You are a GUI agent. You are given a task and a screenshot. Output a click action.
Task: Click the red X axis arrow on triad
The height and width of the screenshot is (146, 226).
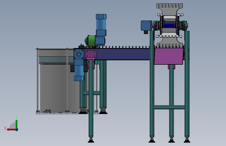[11, 130]
